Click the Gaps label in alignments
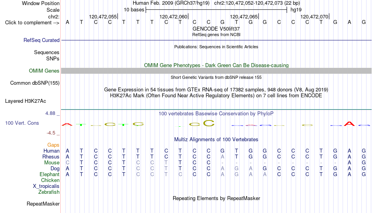Image resolution: width=372 pixels, height=213 pixels. [53, 145]
